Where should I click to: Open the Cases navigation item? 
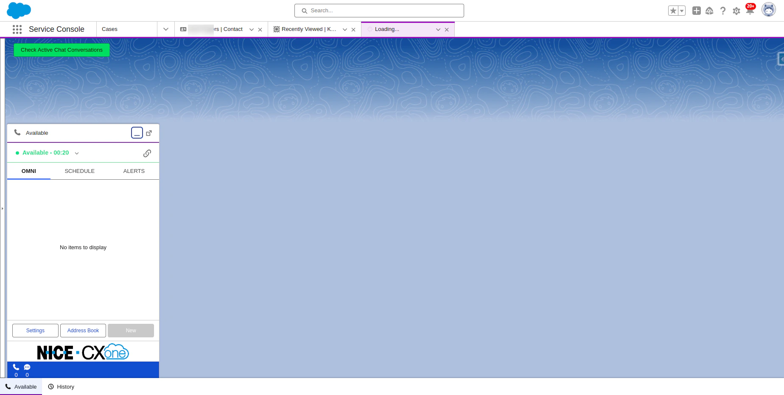(x=127, y=29)
